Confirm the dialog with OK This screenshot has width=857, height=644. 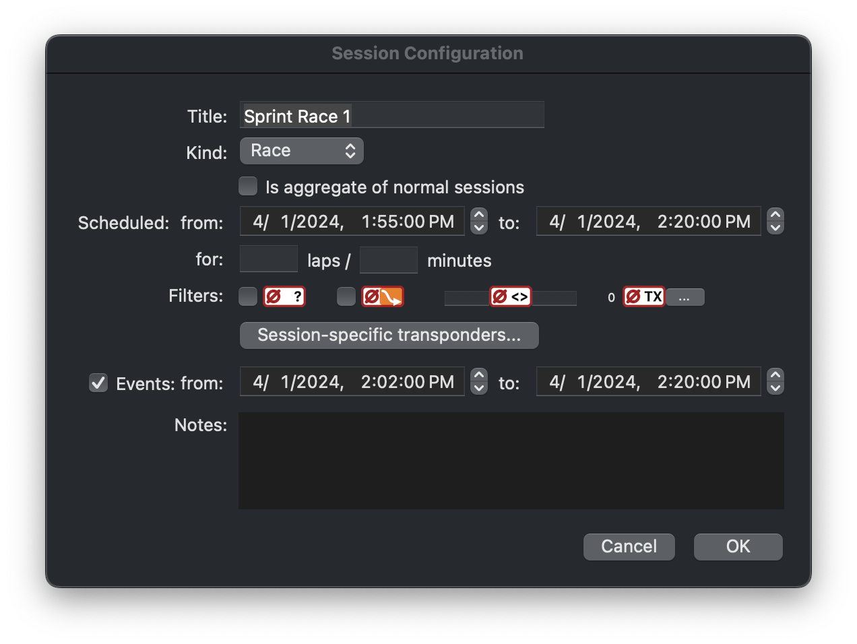(x=738, y=546)
